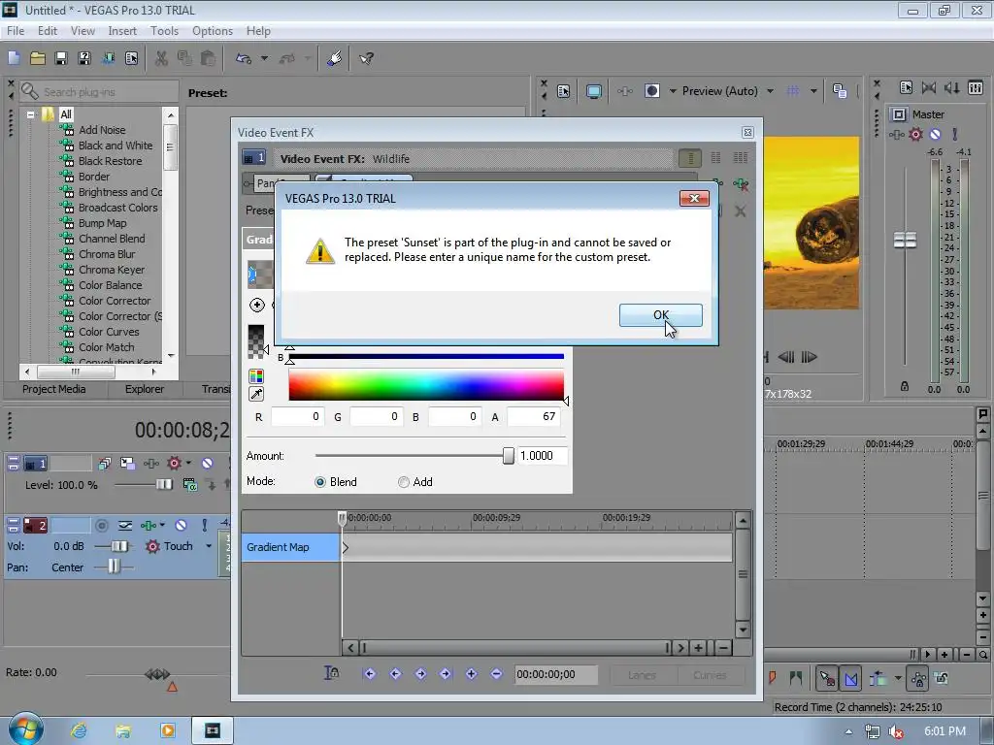Open the Windows Start menu
Viewport: 994px width, 745px height.
(x=26, y=729)
